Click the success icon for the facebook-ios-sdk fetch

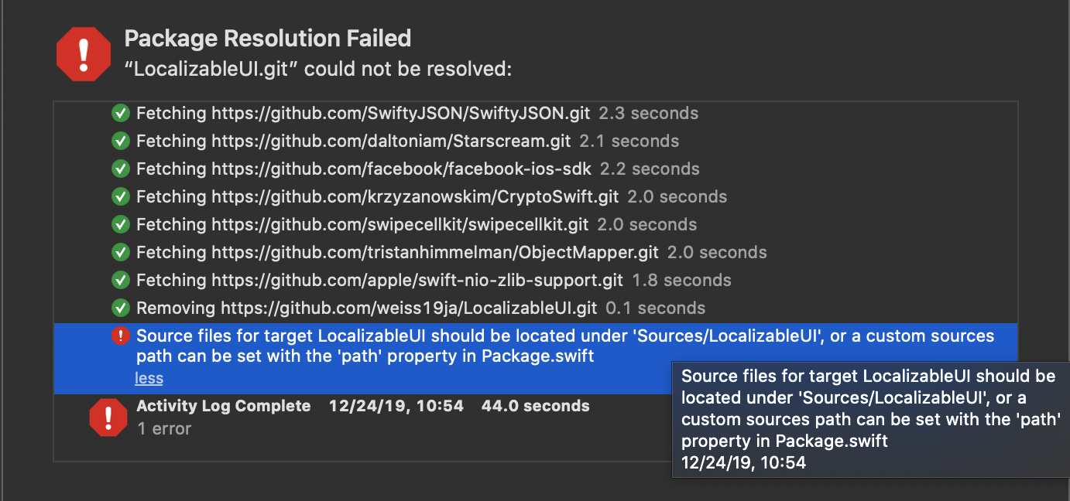[120, 169]
